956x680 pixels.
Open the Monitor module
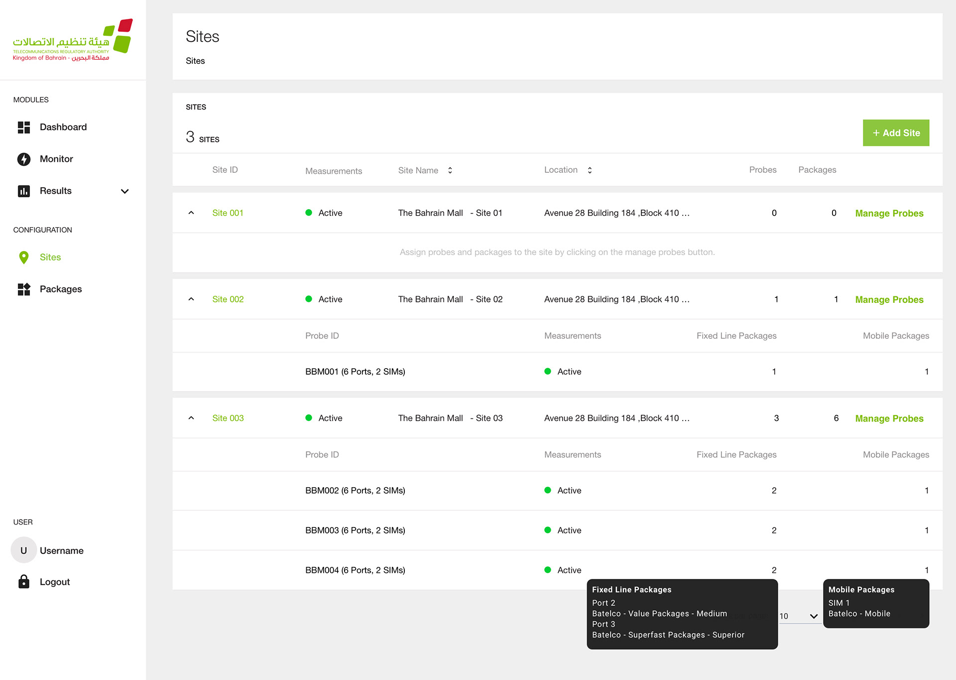(56, 159)
